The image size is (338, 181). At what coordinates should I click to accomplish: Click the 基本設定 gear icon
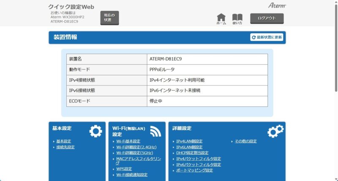point(95,131)
